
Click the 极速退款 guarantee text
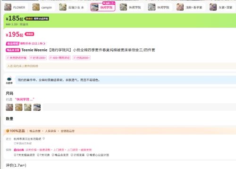coord(45,150)
